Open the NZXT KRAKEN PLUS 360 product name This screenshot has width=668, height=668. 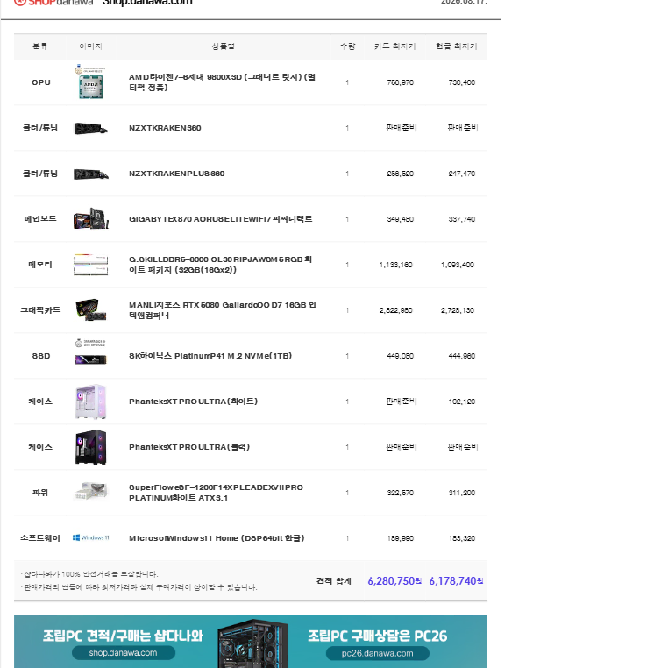177,174
